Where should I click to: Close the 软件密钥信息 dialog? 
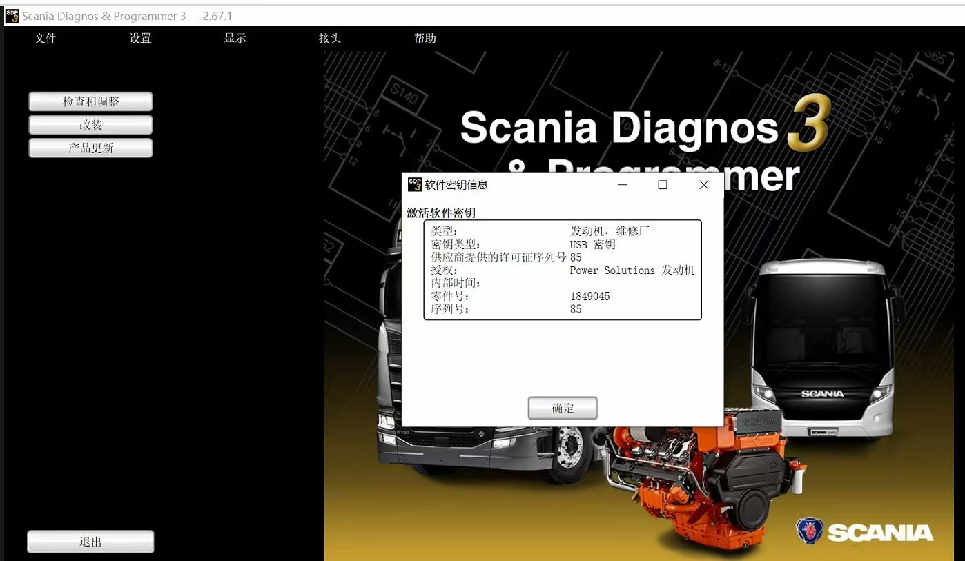(703, 185)
